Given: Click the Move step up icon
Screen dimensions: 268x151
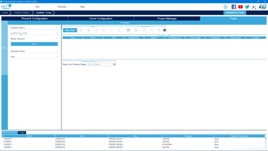Looking at the screenshot, I should [x=96, y=30].
